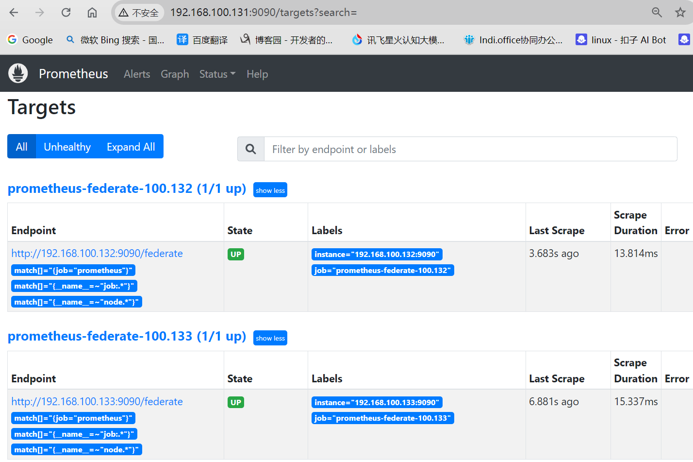Select the All targets filter
693x462 pixels.
(x=22, y=147)
